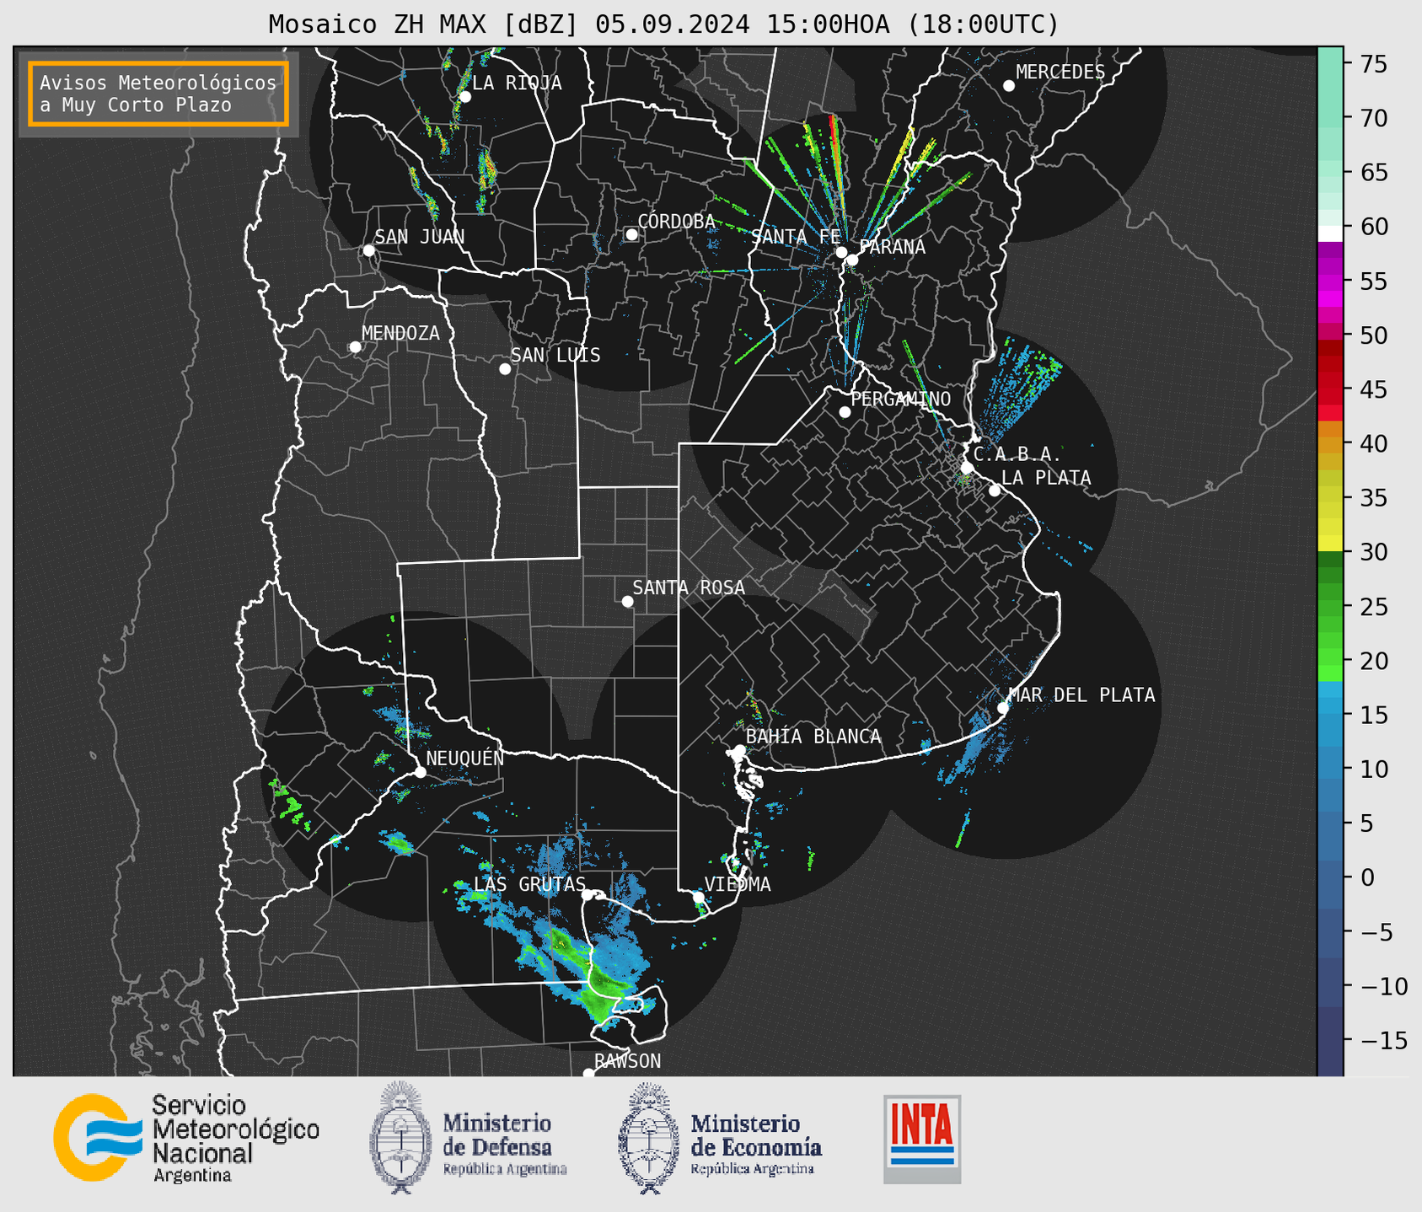Click the LA PLATA city marker dot
Screen dimensions: 1422x1212
tap(995, 491)
